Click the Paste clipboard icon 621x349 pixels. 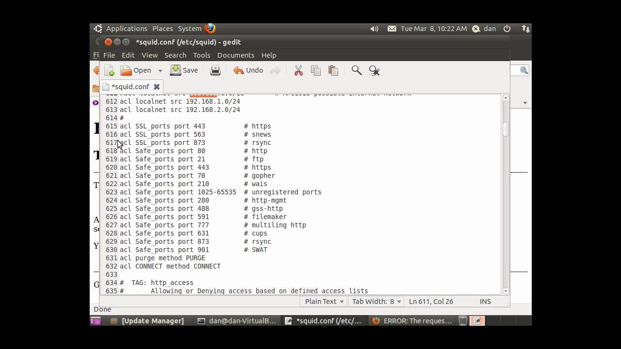tap(333, 71)
